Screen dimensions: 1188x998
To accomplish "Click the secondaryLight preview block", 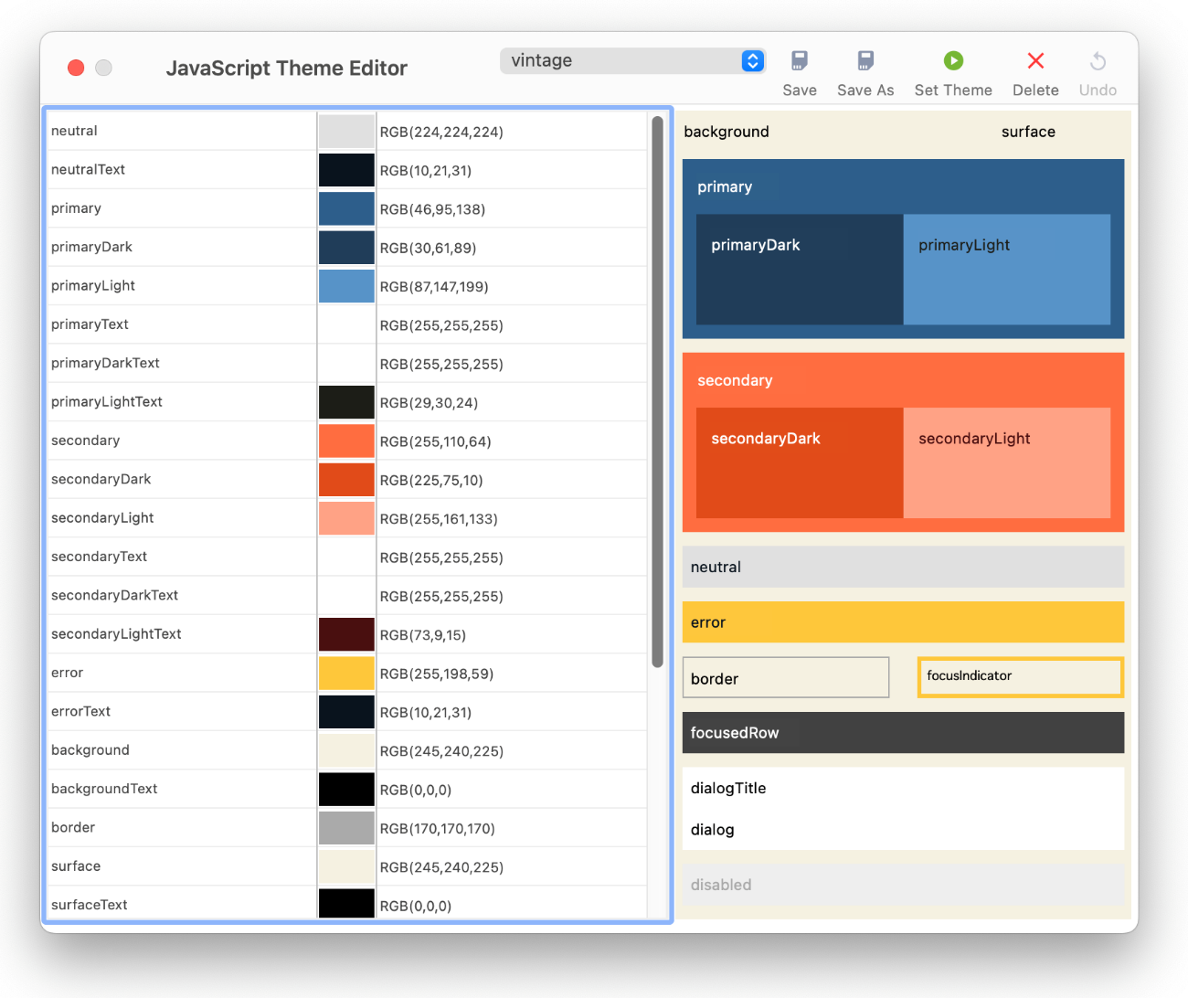I will point(1007,462).
